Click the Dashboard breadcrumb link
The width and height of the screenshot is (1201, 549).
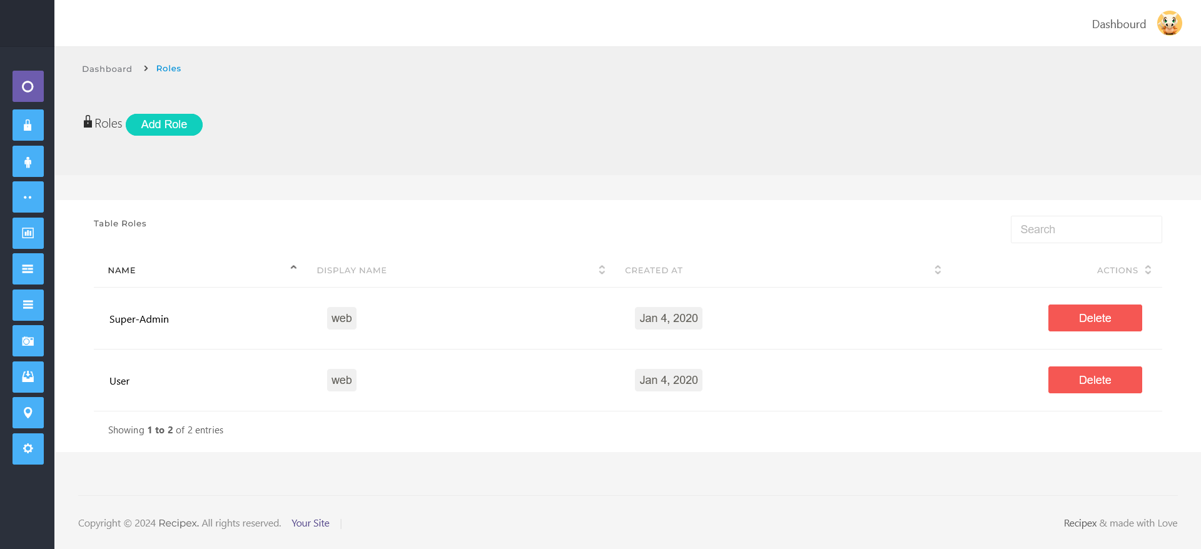(107, 69)
